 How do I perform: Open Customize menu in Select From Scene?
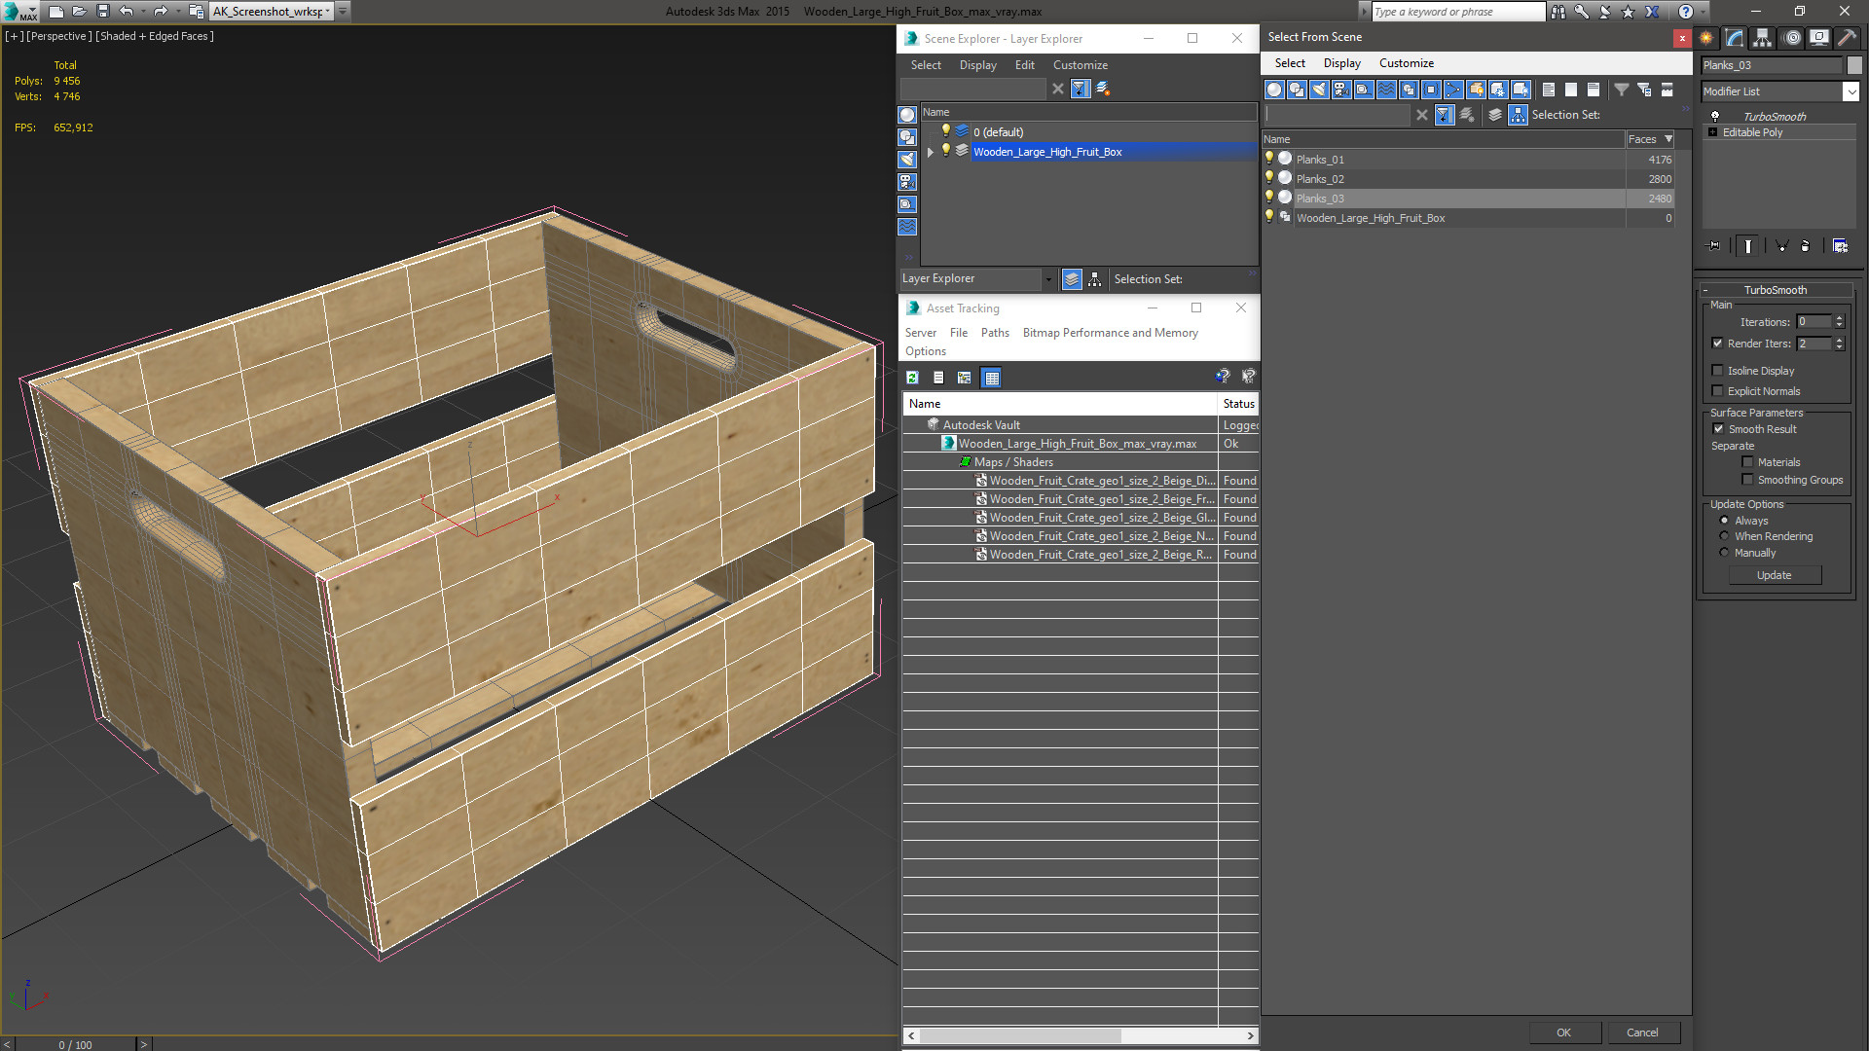coord(1406,63)
